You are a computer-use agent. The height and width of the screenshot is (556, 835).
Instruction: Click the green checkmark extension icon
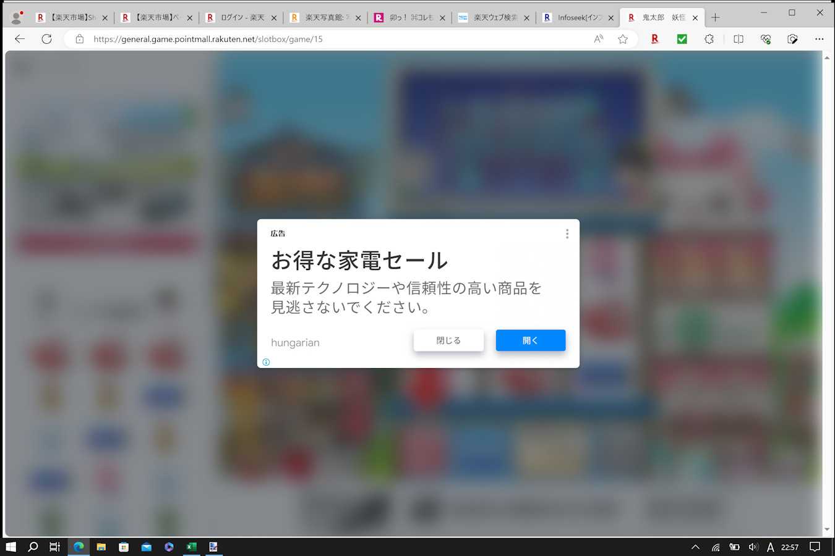point(682,39)
